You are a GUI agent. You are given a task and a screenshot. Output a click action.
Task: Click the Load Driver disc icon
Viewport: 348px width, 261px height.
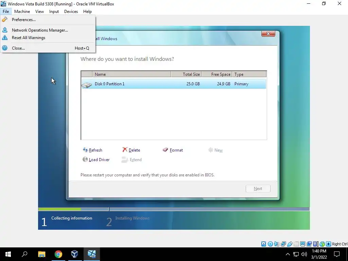[x=85, y=159]
